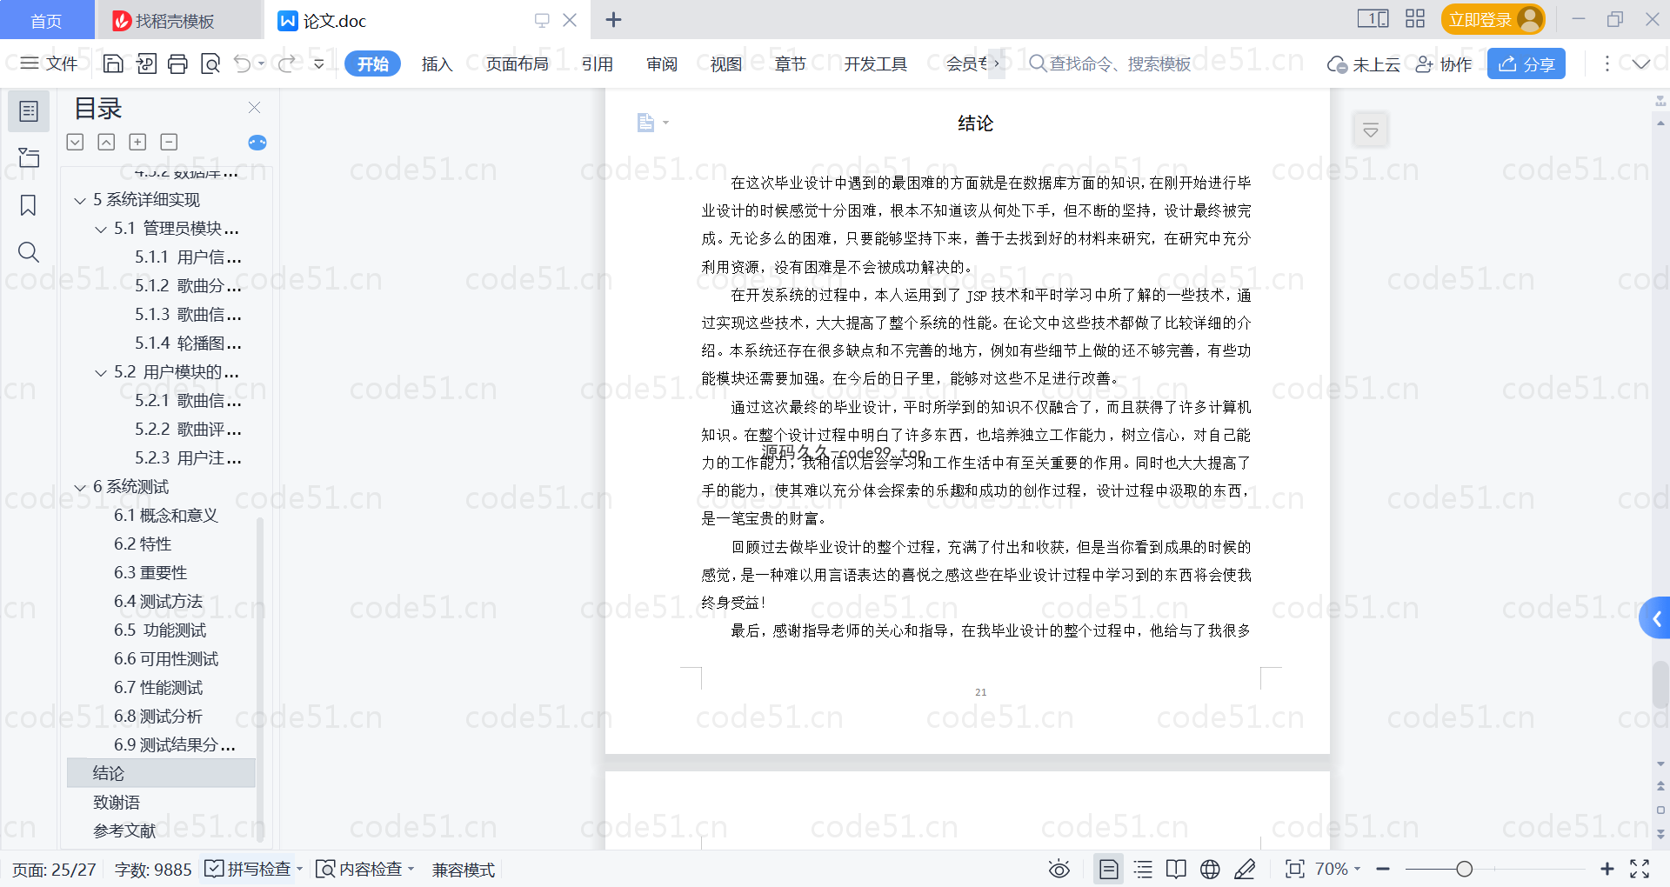Close the 论文.doc tab
This screenshot has width=1670, height=887.
(570, 20)
